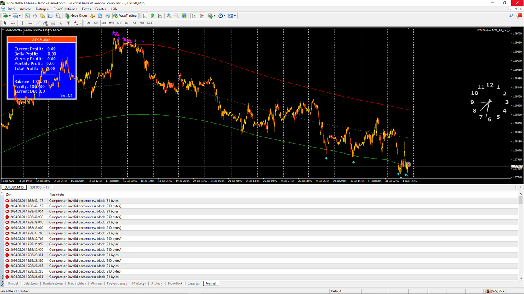This screenshot has width=524, height=294.
Task: Click the zoom out magnifier icon
Action: (x=176, y=16)
